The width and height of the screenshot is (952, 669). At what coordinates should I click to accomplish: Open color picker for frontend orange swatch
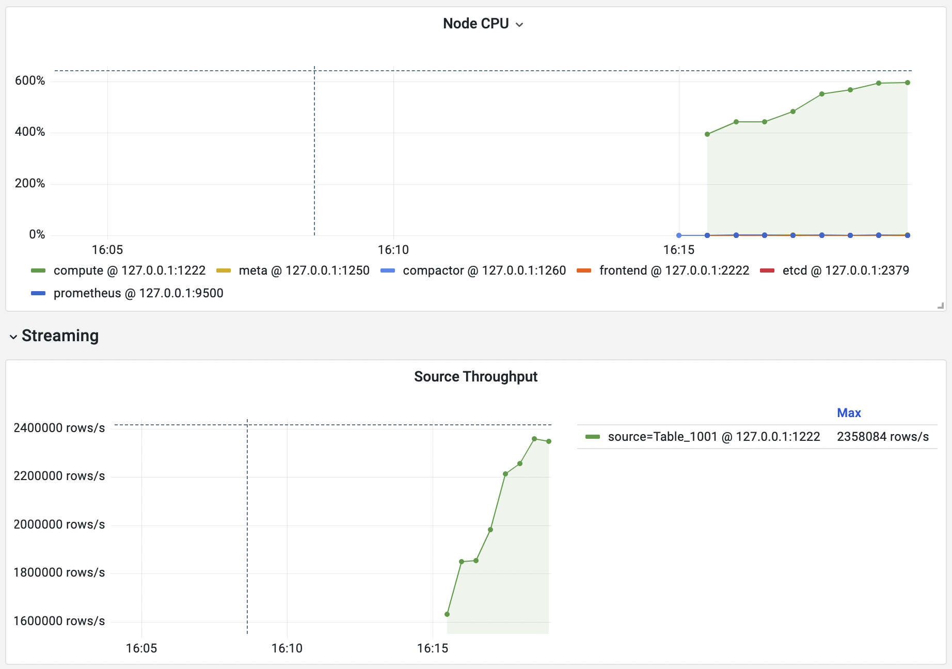pos(584,270)
